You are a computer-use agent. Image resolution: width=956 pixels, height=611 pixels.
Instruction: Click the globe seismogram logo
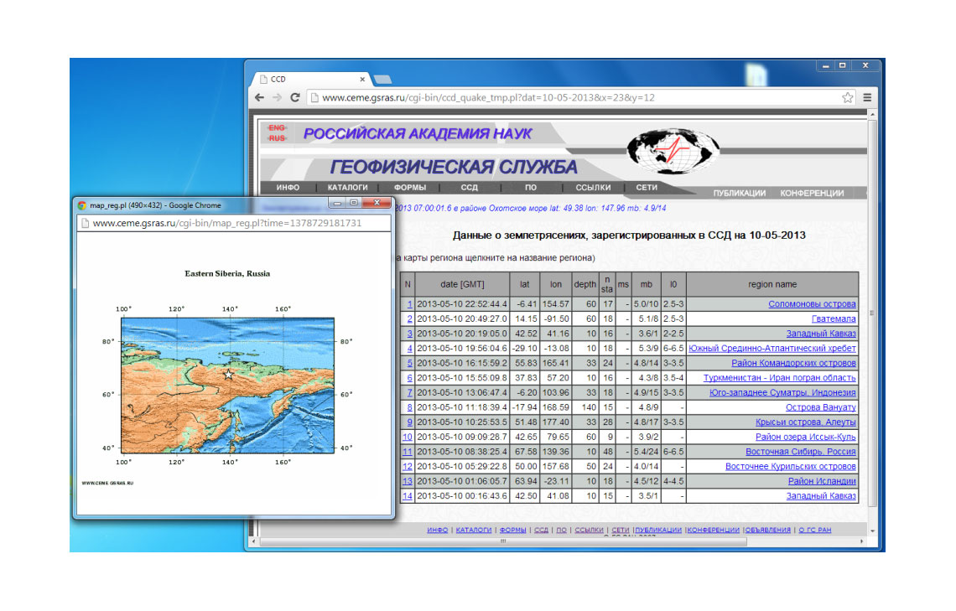pos(673,149)
